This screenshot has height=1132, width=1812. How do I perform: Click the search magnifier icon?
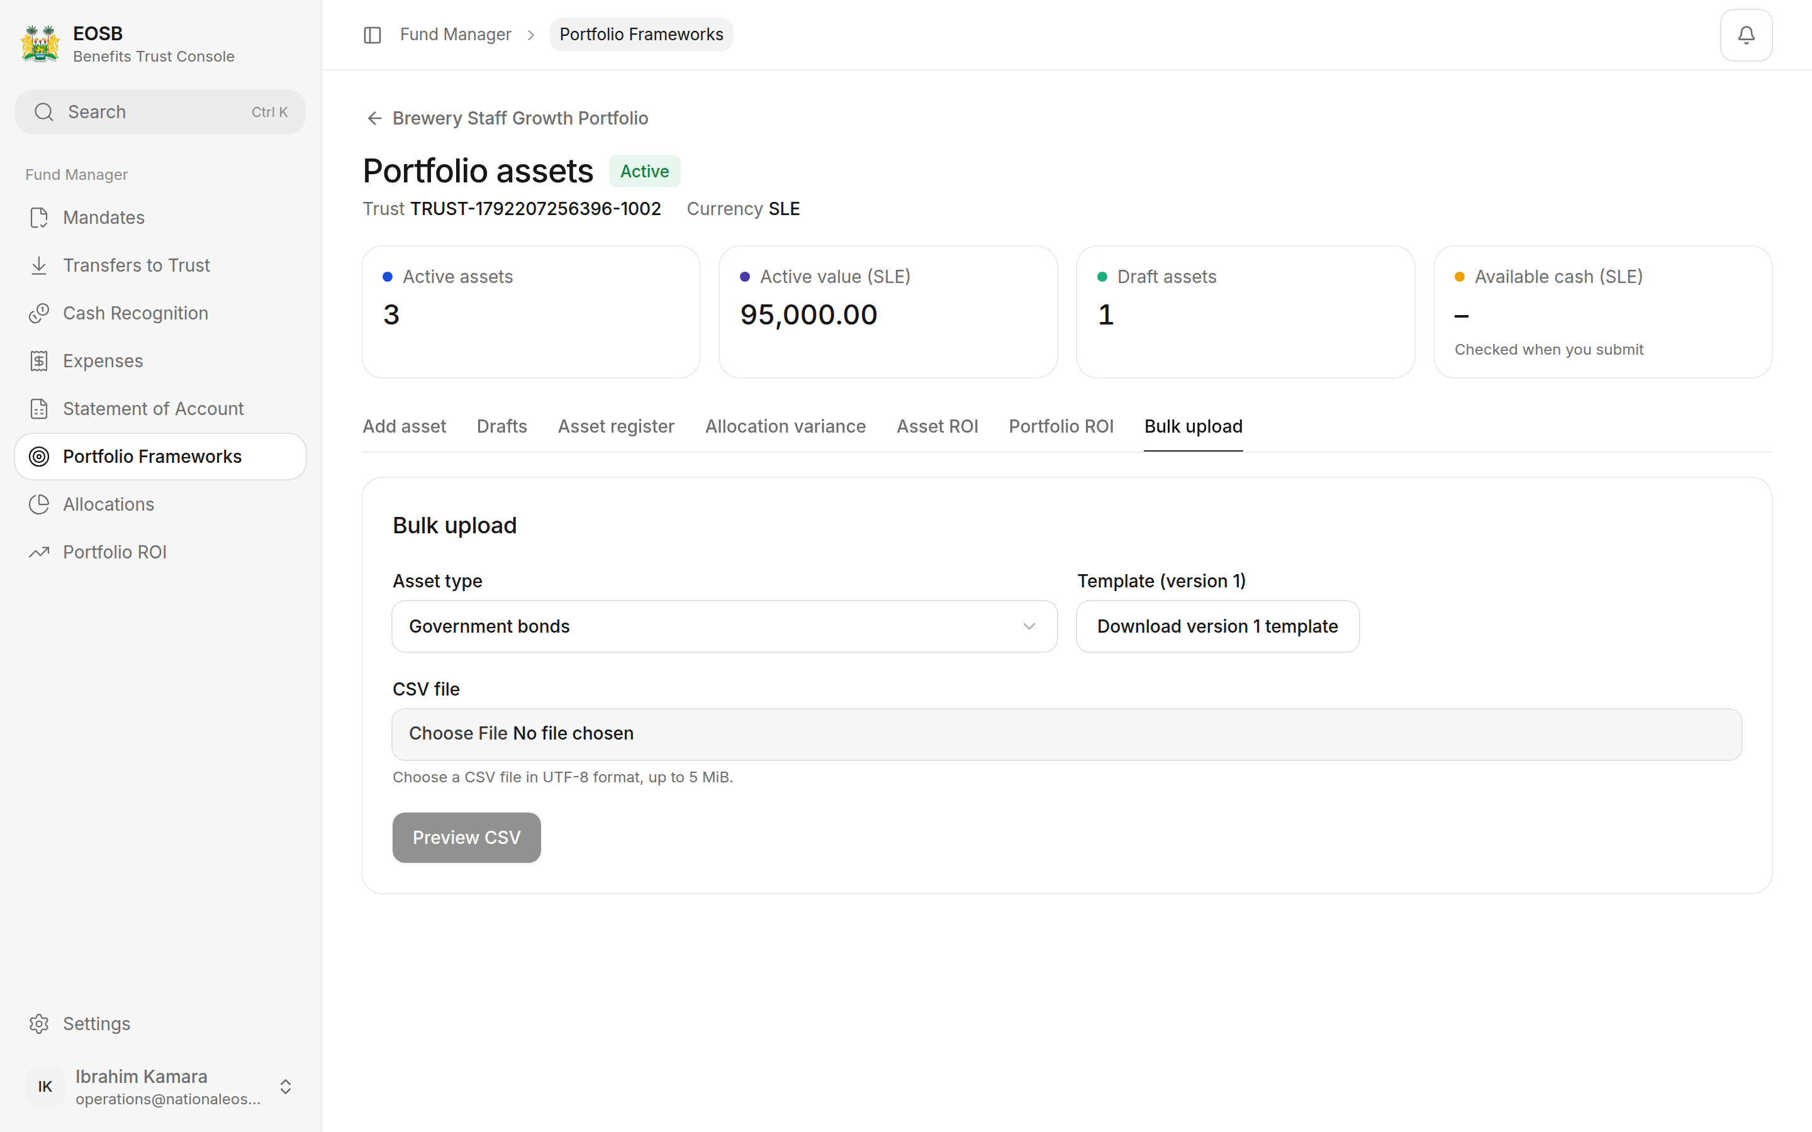coord(44,113)
